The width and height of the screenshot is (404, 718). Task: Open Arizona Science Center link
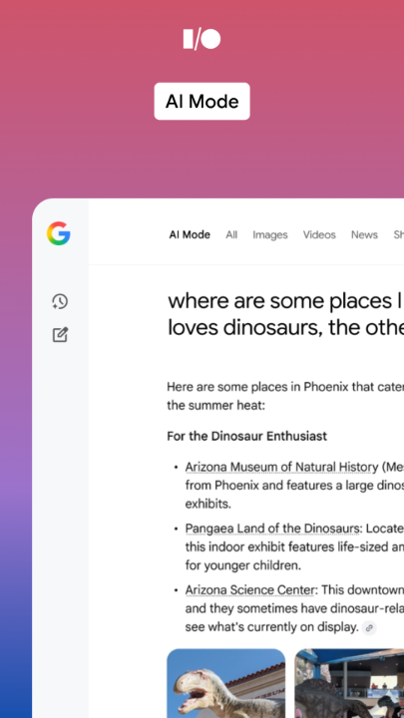[x=249, y=590]
